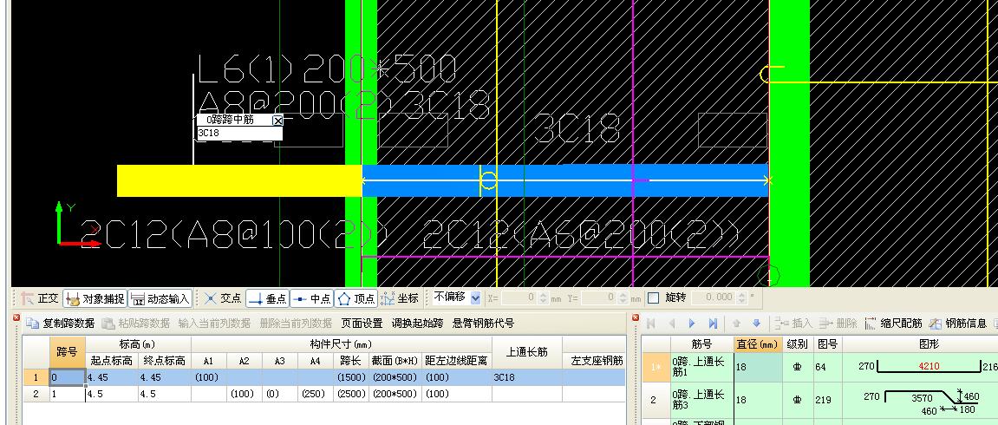Click 图号 cell 219

[828, 400]
